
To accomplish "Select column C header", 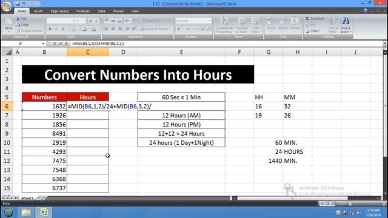I will [x=87, y=52].
